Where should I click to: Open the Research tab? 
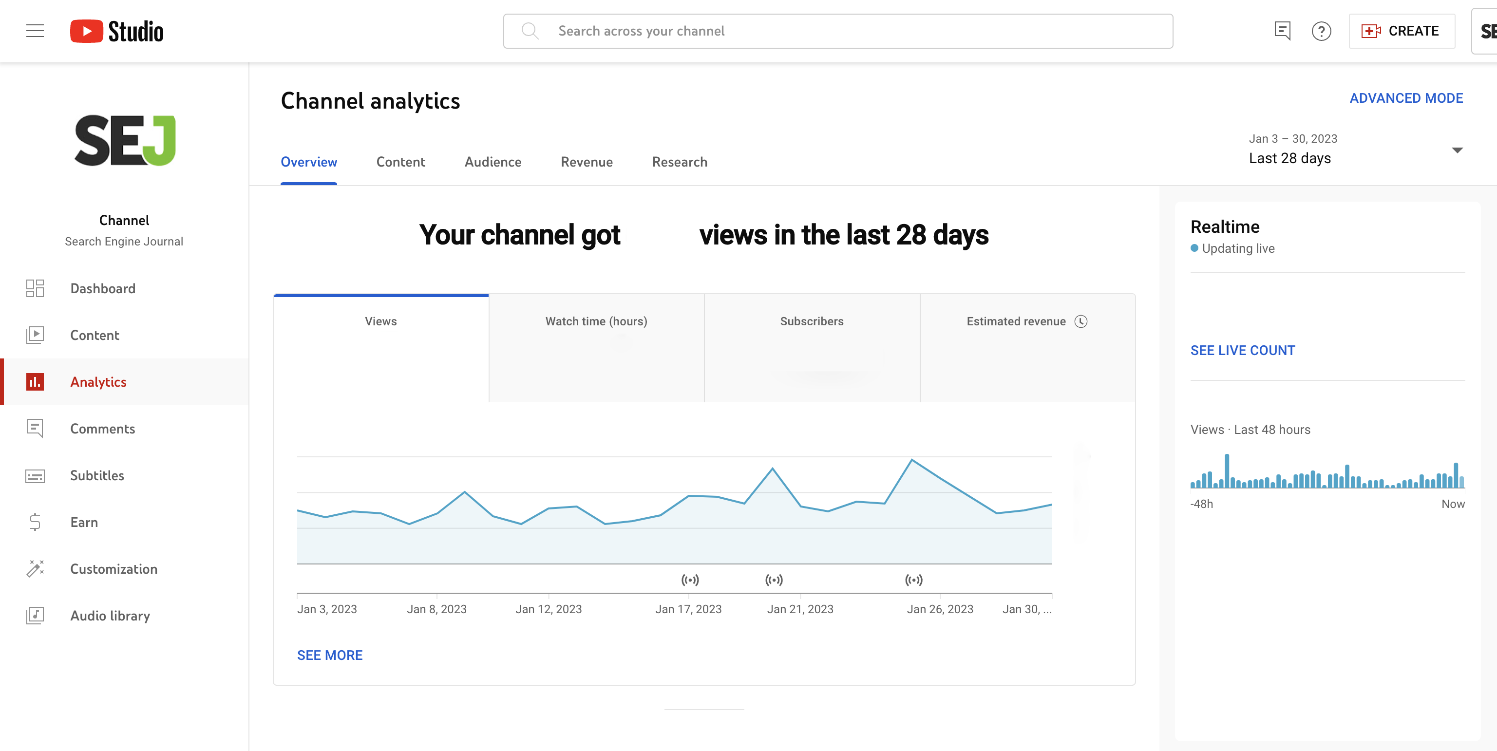pos(679,161)
